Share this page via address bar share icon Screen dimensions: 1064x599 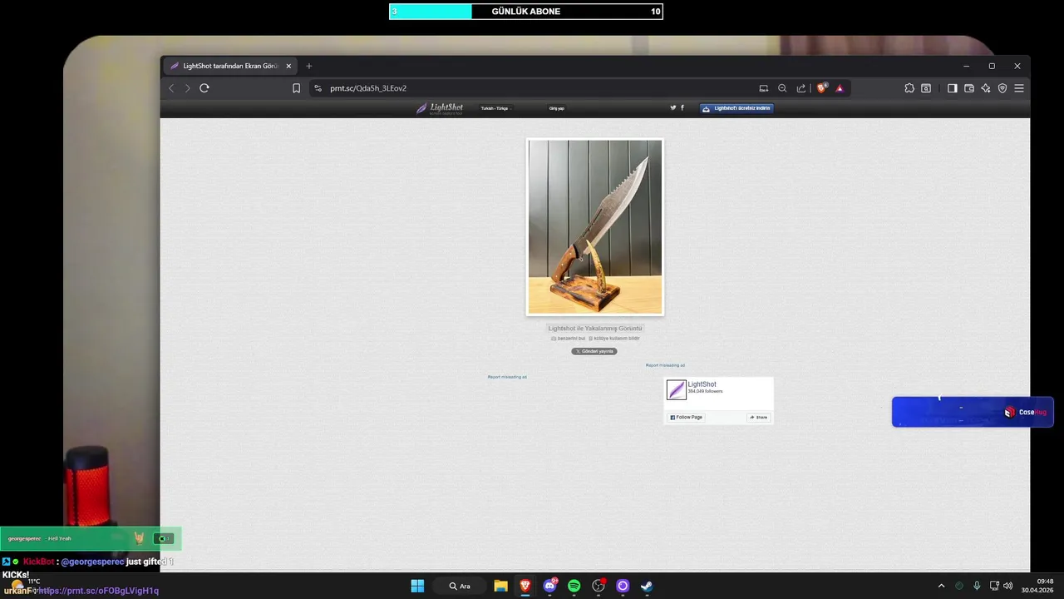tap(801, 88)
